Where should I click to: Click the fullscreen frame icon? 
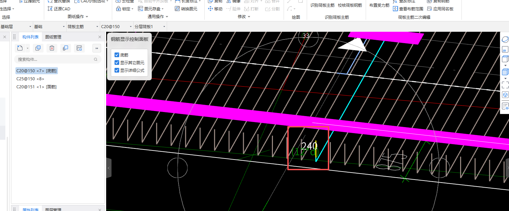point(505,85)
